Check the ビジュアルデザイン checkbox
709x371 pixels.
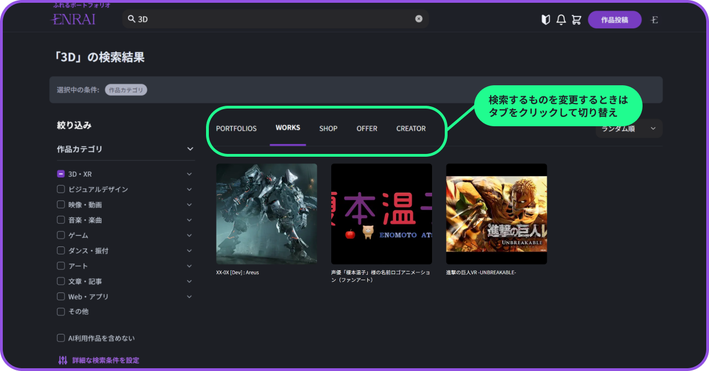click(x=61, y=189)
